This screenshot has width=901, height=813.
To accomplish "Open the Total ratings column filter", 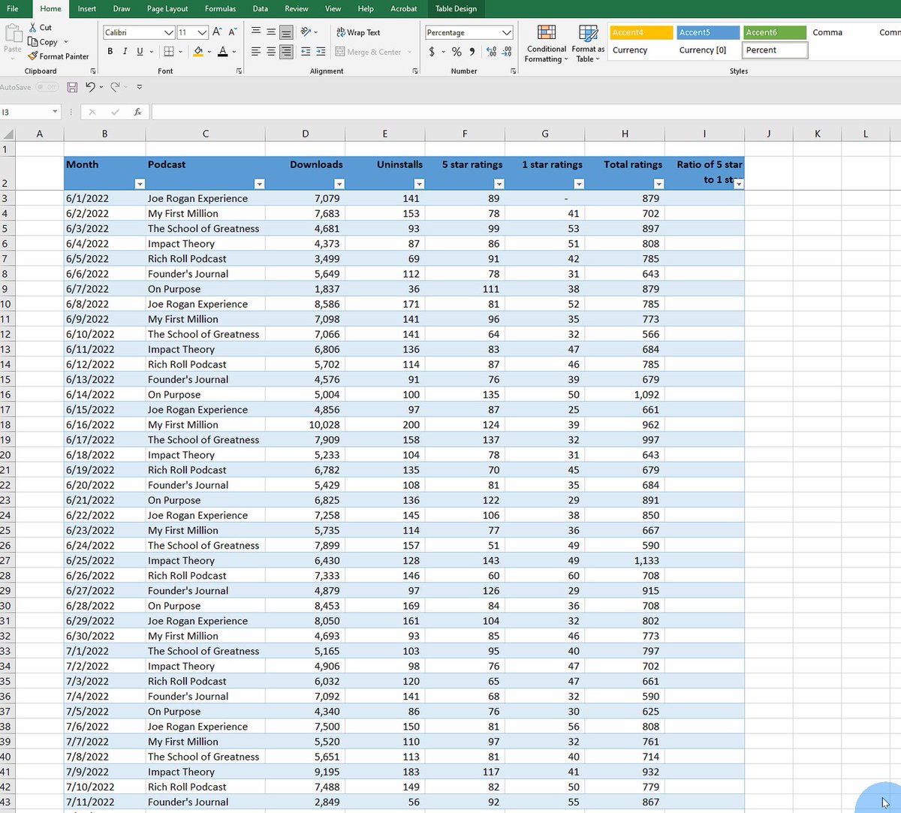I will tap(658, 184).
